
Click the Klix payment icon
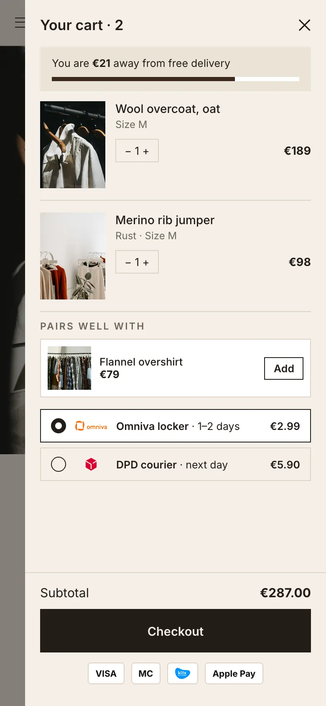click(183, 673)
